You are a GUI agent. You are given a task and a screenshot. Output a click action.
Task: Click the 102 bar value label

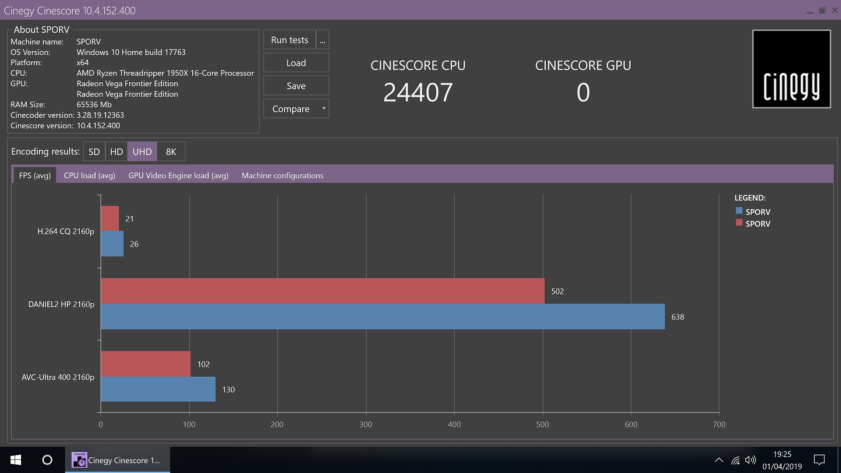[x=203, y=364]
